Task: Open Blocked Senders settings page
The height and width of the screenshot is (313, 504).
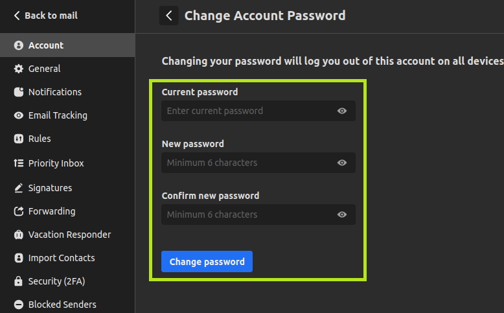Action: coord(62,305)
